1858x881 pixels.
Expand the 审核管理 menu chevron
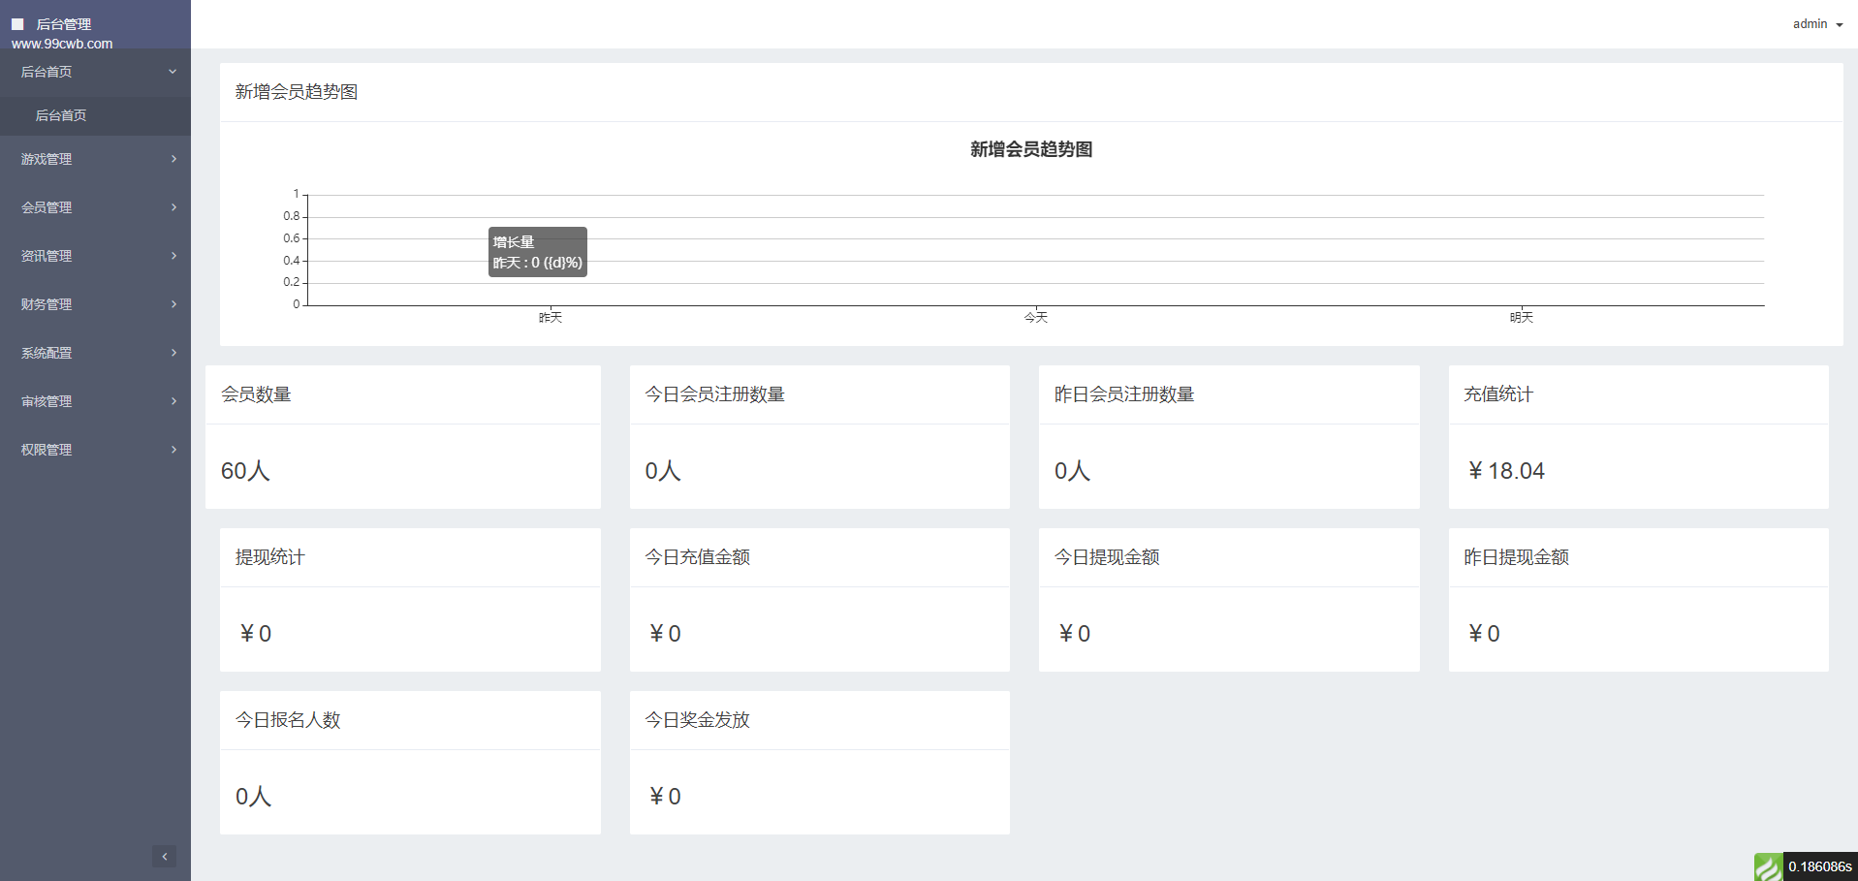[x=173, y=401]
